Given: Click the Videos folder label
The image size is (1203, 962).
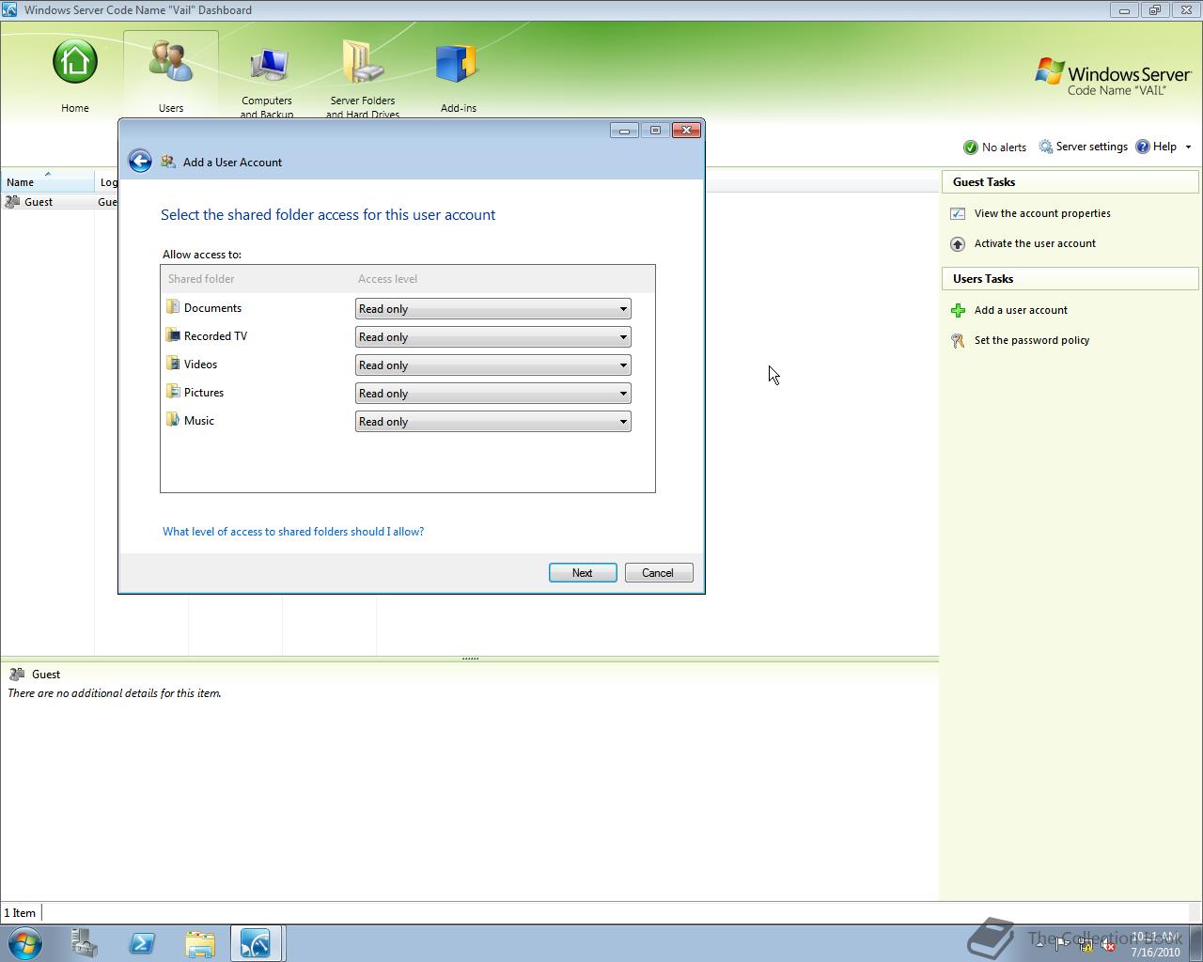Looking at the screenshot, I should coord(200,365).
